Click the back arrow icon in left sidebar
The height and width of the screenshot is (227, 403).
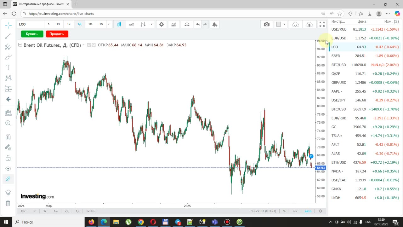pos(8,99)
